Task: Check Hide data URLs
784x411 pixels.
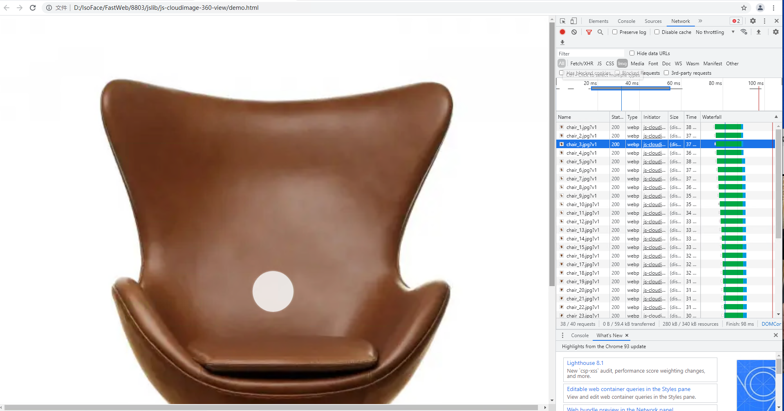Action: click(632, 53)
